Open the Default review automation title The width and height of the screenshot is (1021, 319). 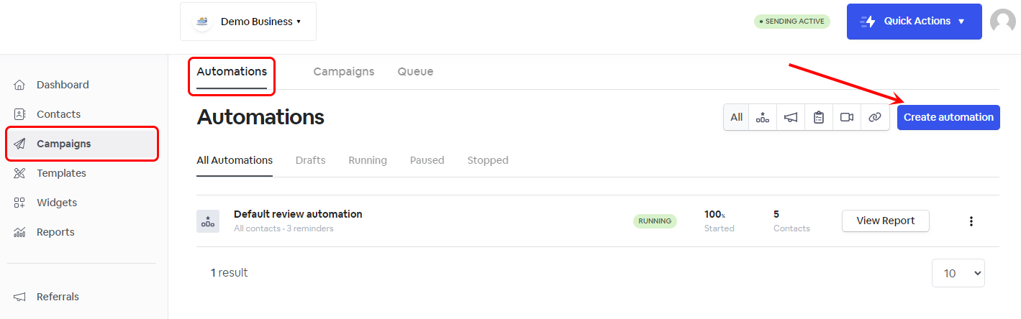tap(298, 214)
